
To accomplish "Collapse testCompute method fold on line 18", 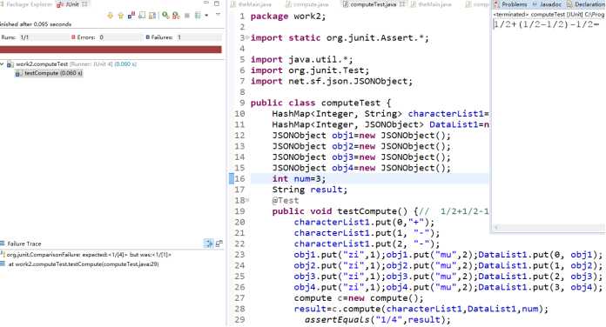I will pyautogui.click(x=247, y=200).
